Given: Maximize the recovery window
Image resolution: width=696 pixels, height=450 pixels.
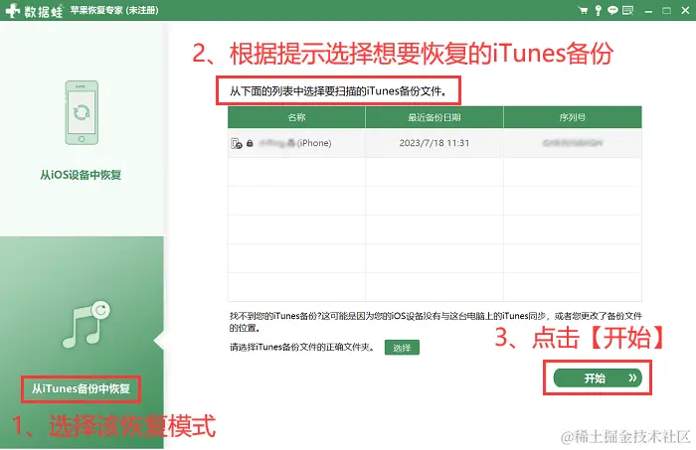Looking at the screenshot, I should point(666,10).
